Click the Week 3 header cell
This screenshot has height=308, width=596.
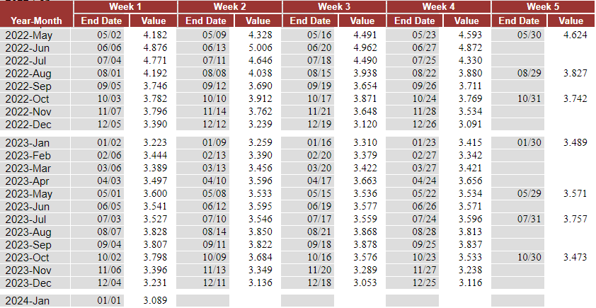coord(334,6)
